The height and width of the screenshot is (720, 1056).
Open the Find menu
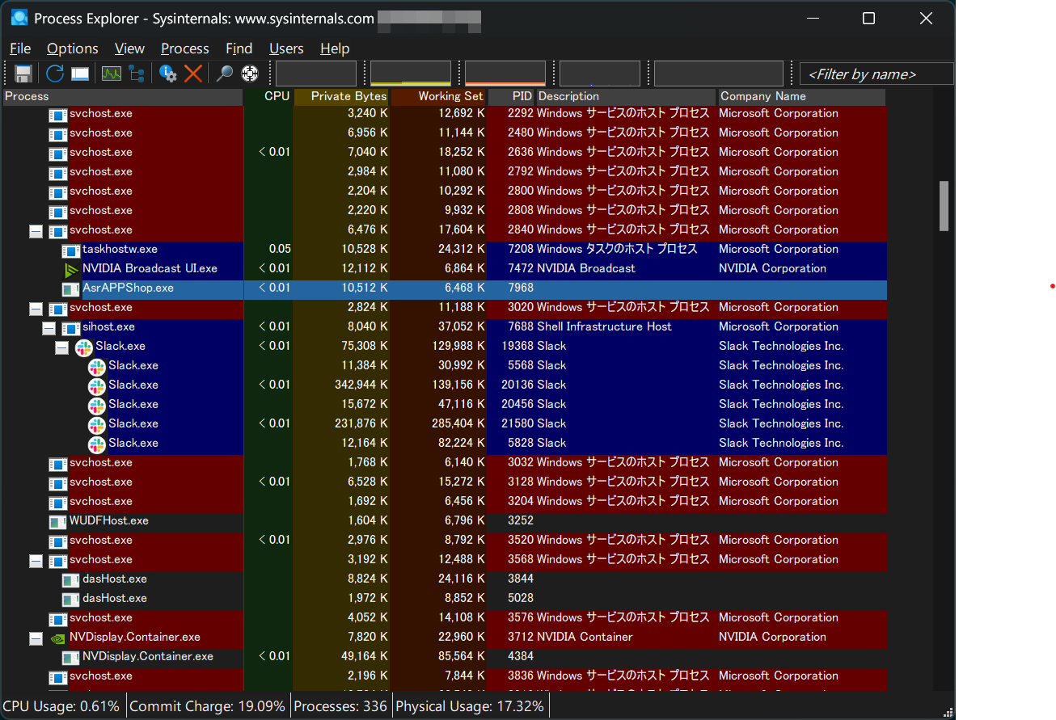239,48
